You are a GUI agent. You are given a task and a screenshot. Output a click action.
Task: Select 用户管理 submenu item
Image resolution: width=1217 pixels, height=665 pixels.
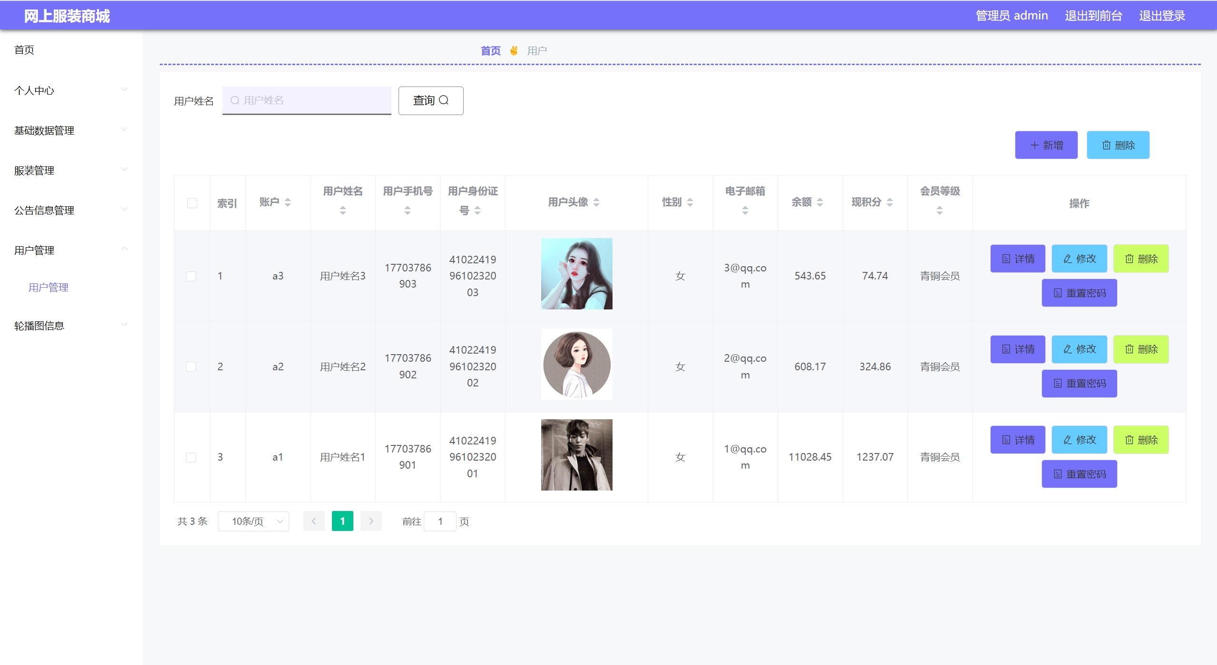click(x=49, y=287)
